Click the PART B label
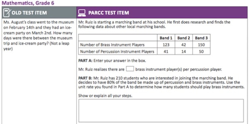This screenshot has height=124, width=249. 85,78
